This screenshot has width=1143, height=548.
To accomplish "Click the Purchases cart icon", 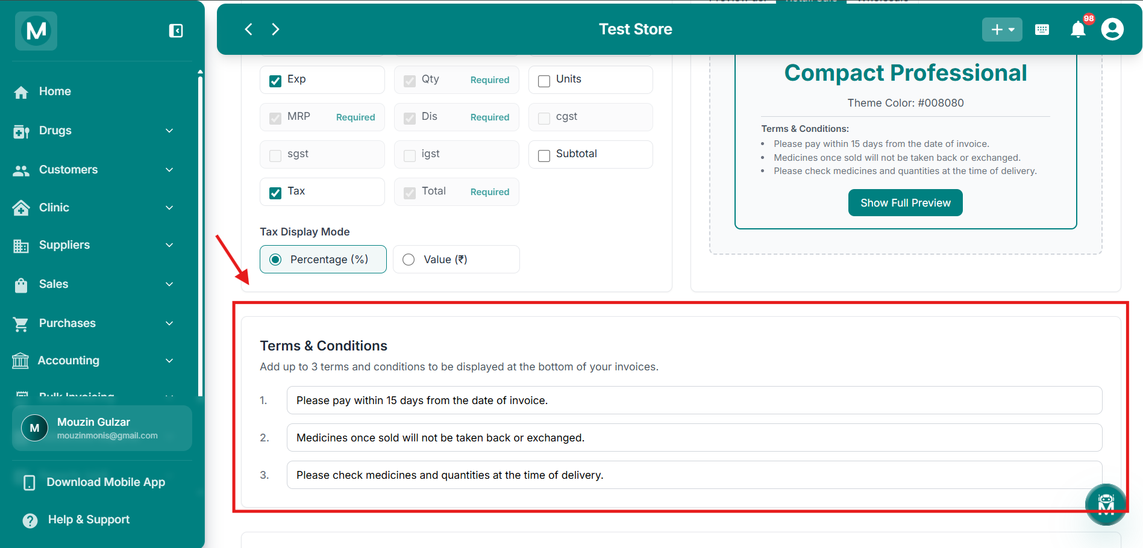I will pos(21,324).
